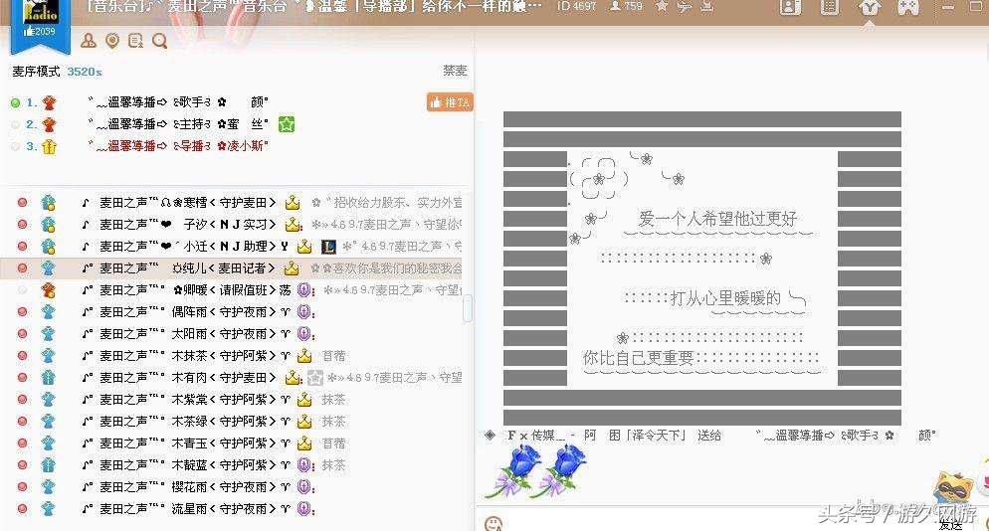Viewport: 989px width, 531px height.
Task: Click the red status dot on 寒情's row
Action: 23,203
